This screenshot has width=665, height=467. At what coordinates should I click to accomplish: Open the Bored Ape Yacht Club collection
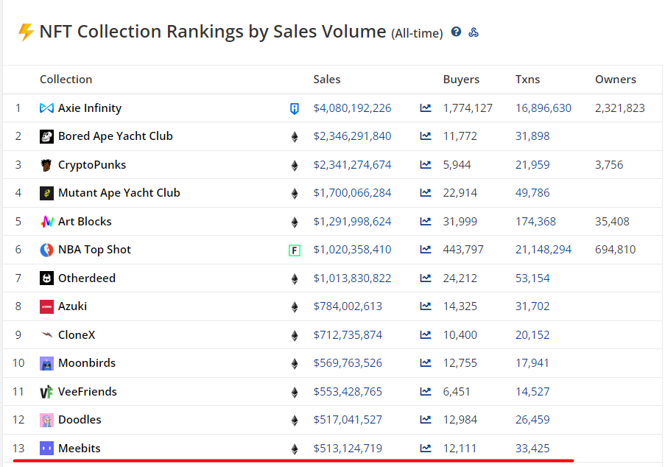pyautogui.click(x=115, y=136)
